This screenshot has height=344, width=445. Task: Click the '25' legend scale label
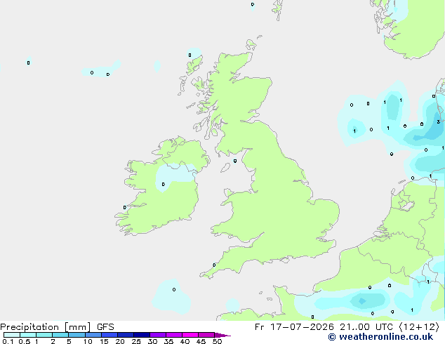[x=136, y=341]
